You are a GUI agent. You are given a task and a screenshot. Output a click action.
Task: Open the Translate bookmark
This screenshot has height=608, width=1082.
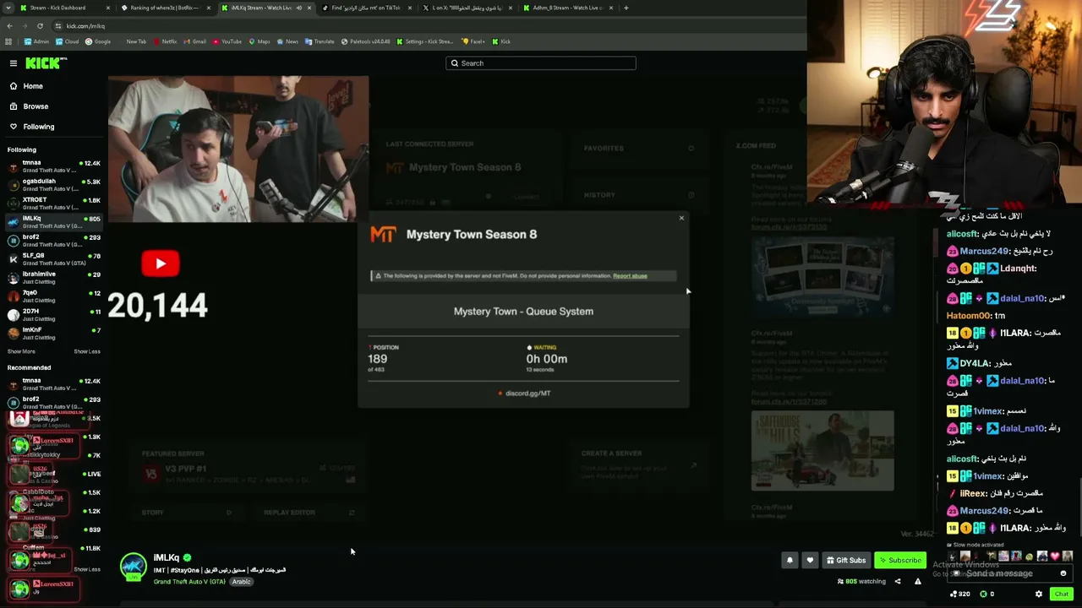coord(320,41)
